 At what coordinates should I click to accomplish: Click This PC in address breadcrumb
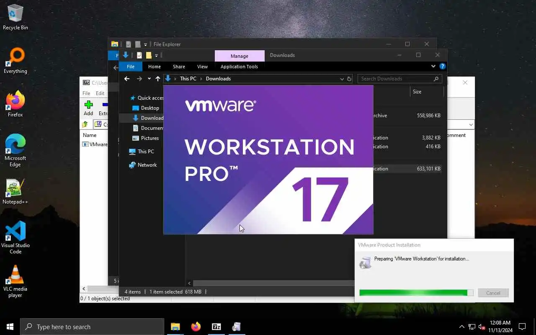[x=188, y=79]
